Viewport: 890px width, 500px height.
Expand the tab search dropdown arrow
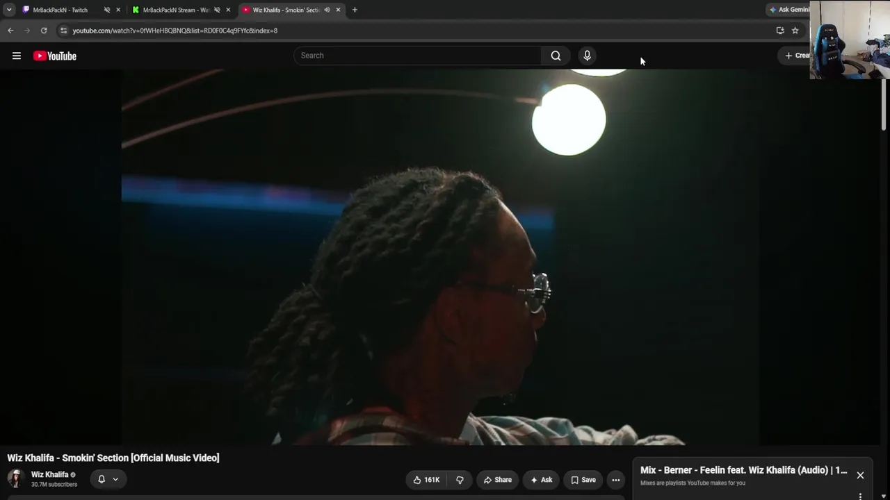coord(9,10)
